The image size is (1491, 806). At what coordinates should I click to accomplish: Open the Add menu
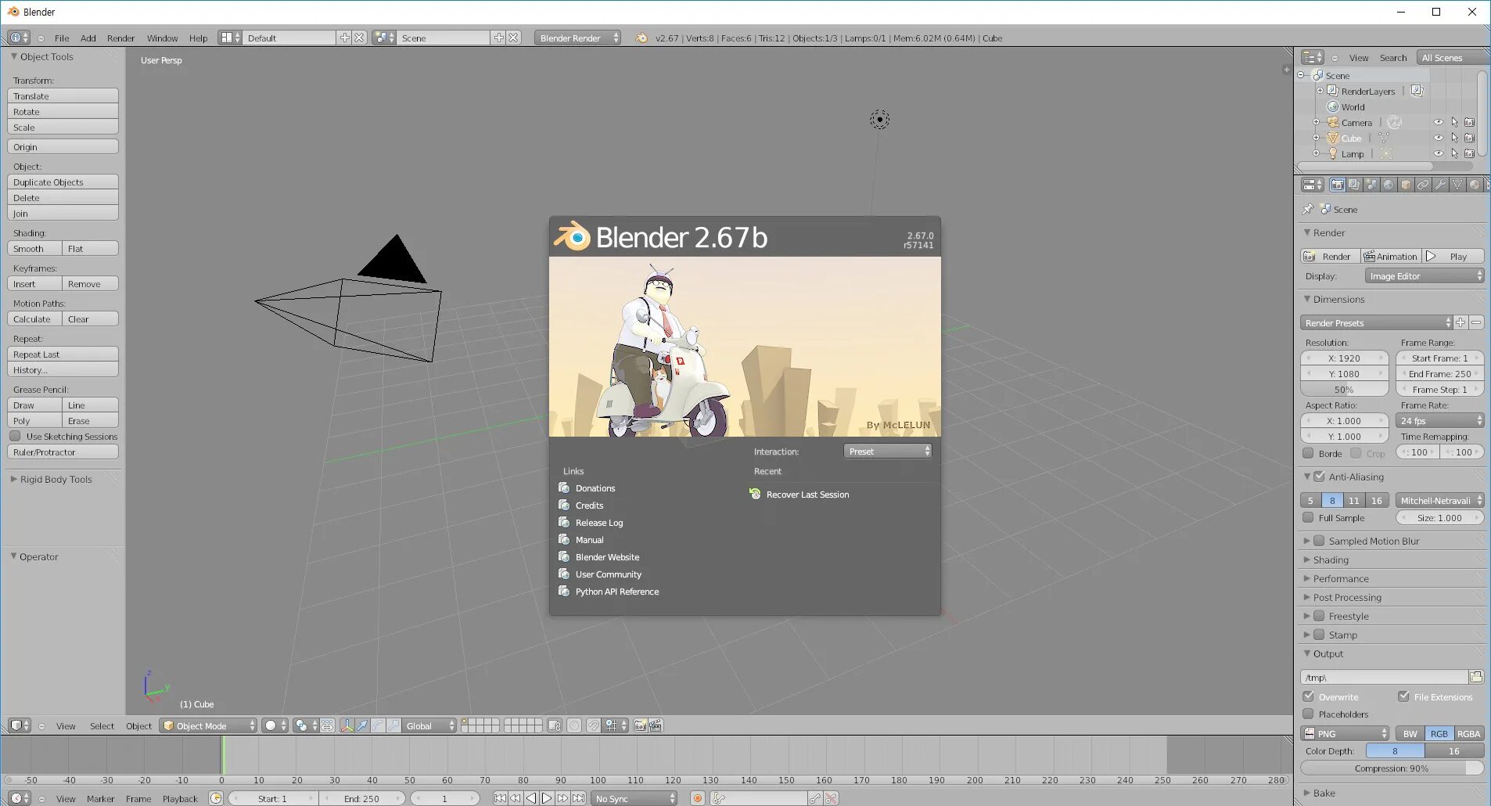coord(88,38)
